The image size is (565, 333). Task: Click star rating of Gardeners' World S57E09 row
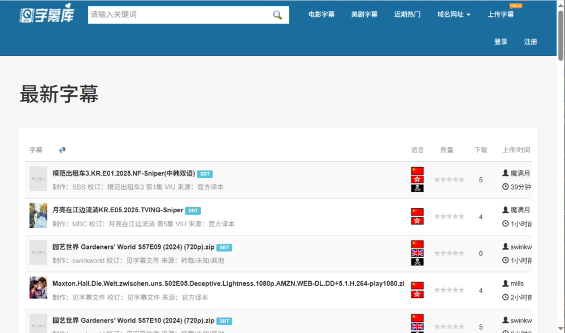449,253
